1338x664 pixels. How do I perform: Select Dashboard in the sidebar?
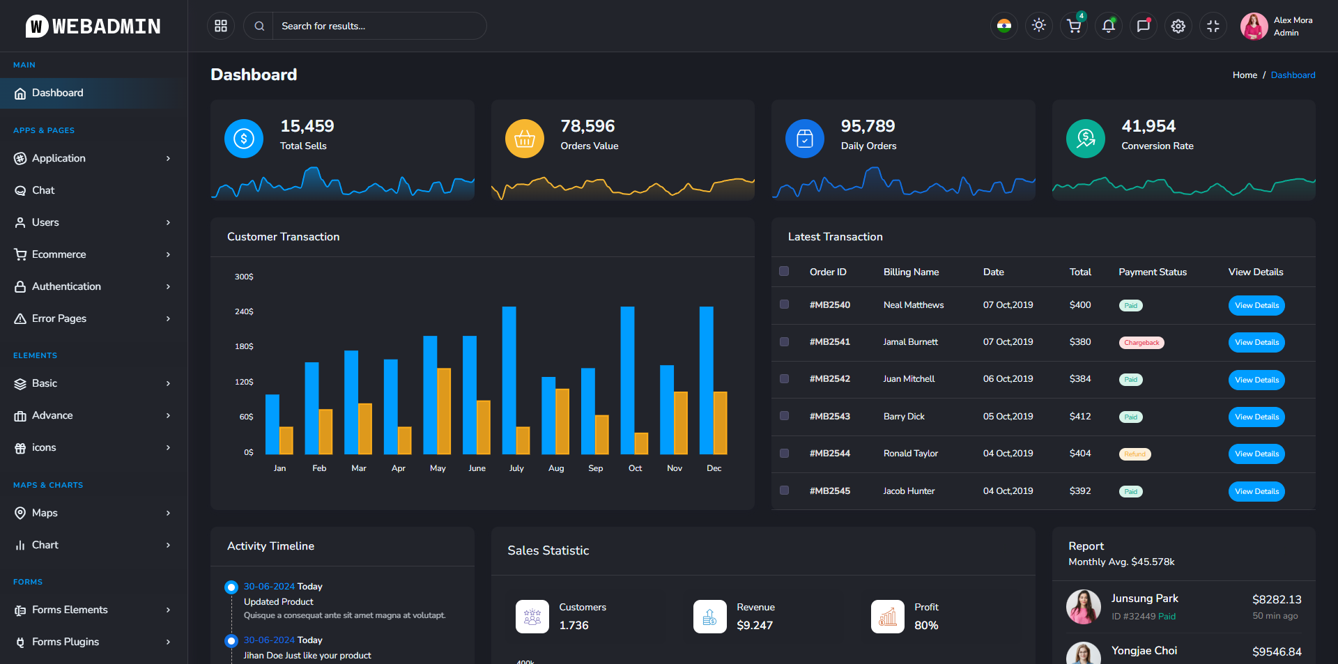(57, 93)
